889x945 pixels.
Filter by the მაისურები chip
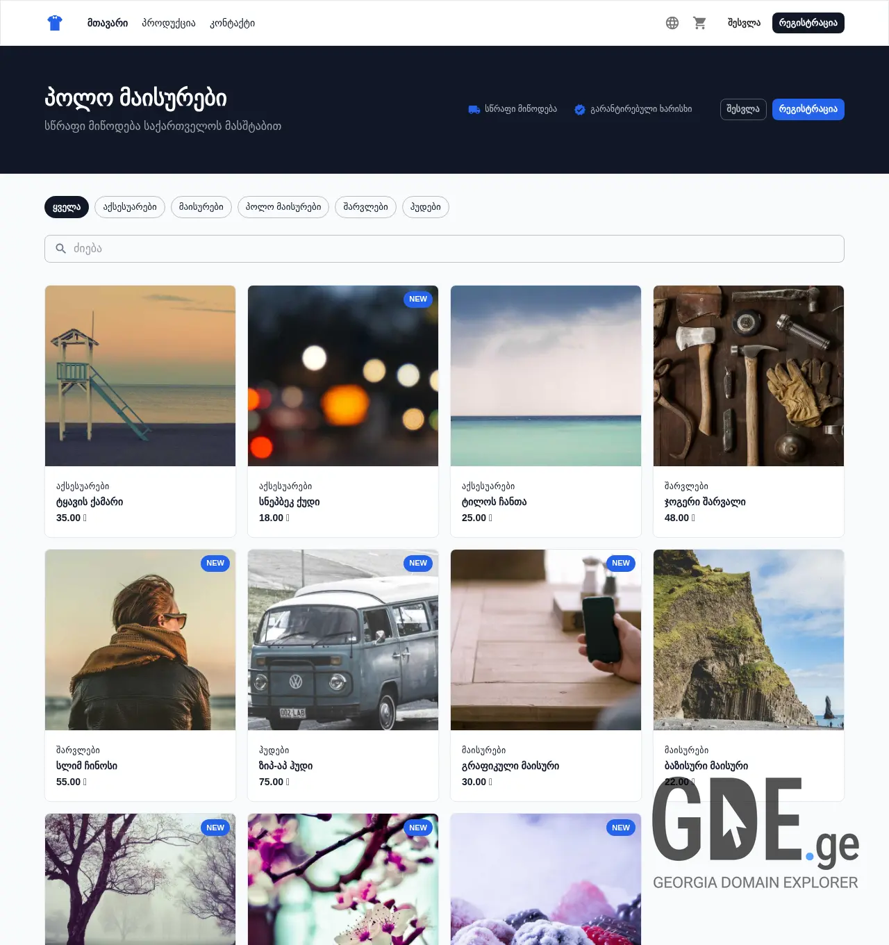click(x=201, y=207)
